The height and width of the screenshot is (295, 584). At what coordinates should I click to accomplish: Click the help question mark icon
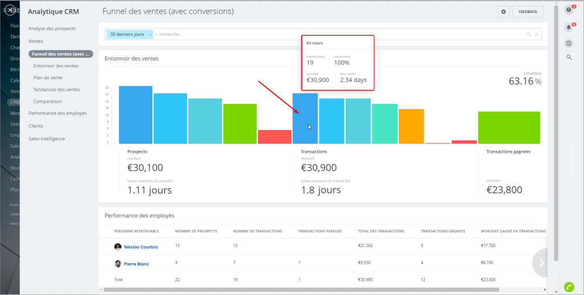569,10
